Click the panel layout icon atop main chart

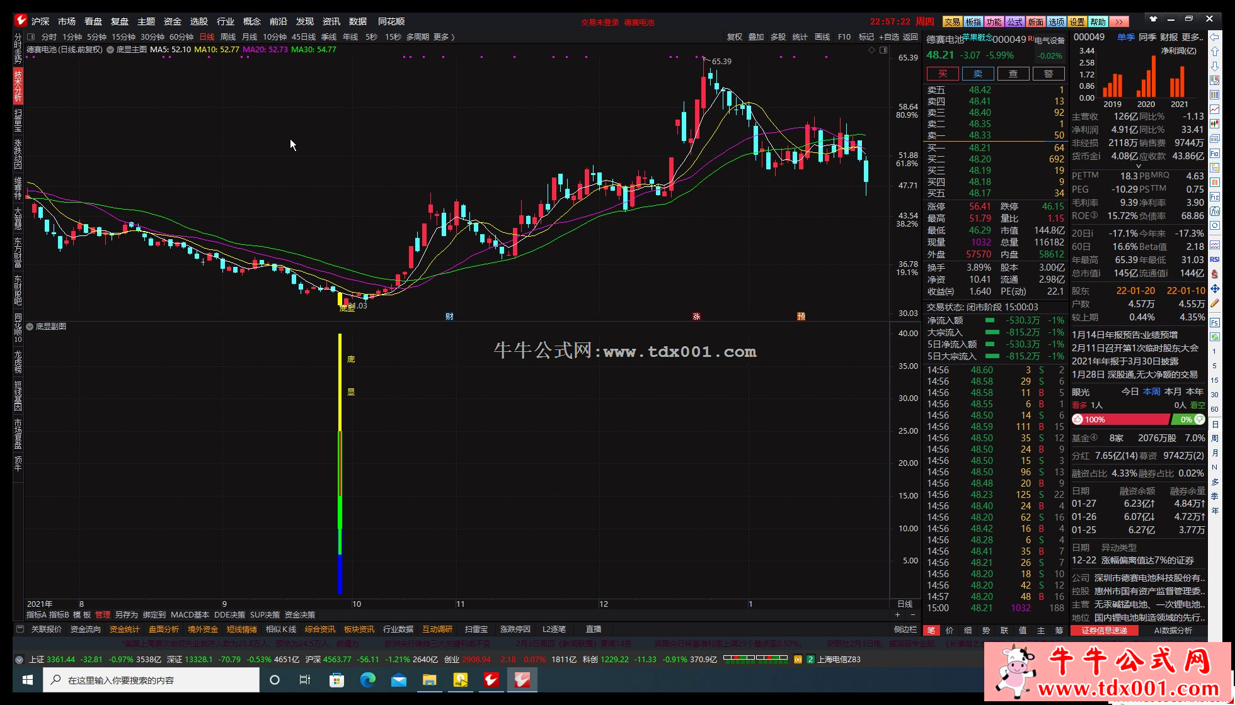(x=883, y=50)
